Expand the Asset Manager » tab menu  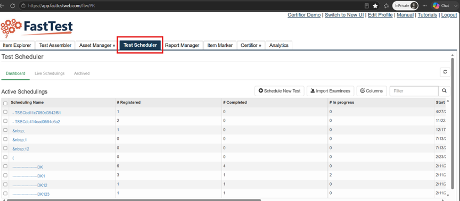(97, 45)
